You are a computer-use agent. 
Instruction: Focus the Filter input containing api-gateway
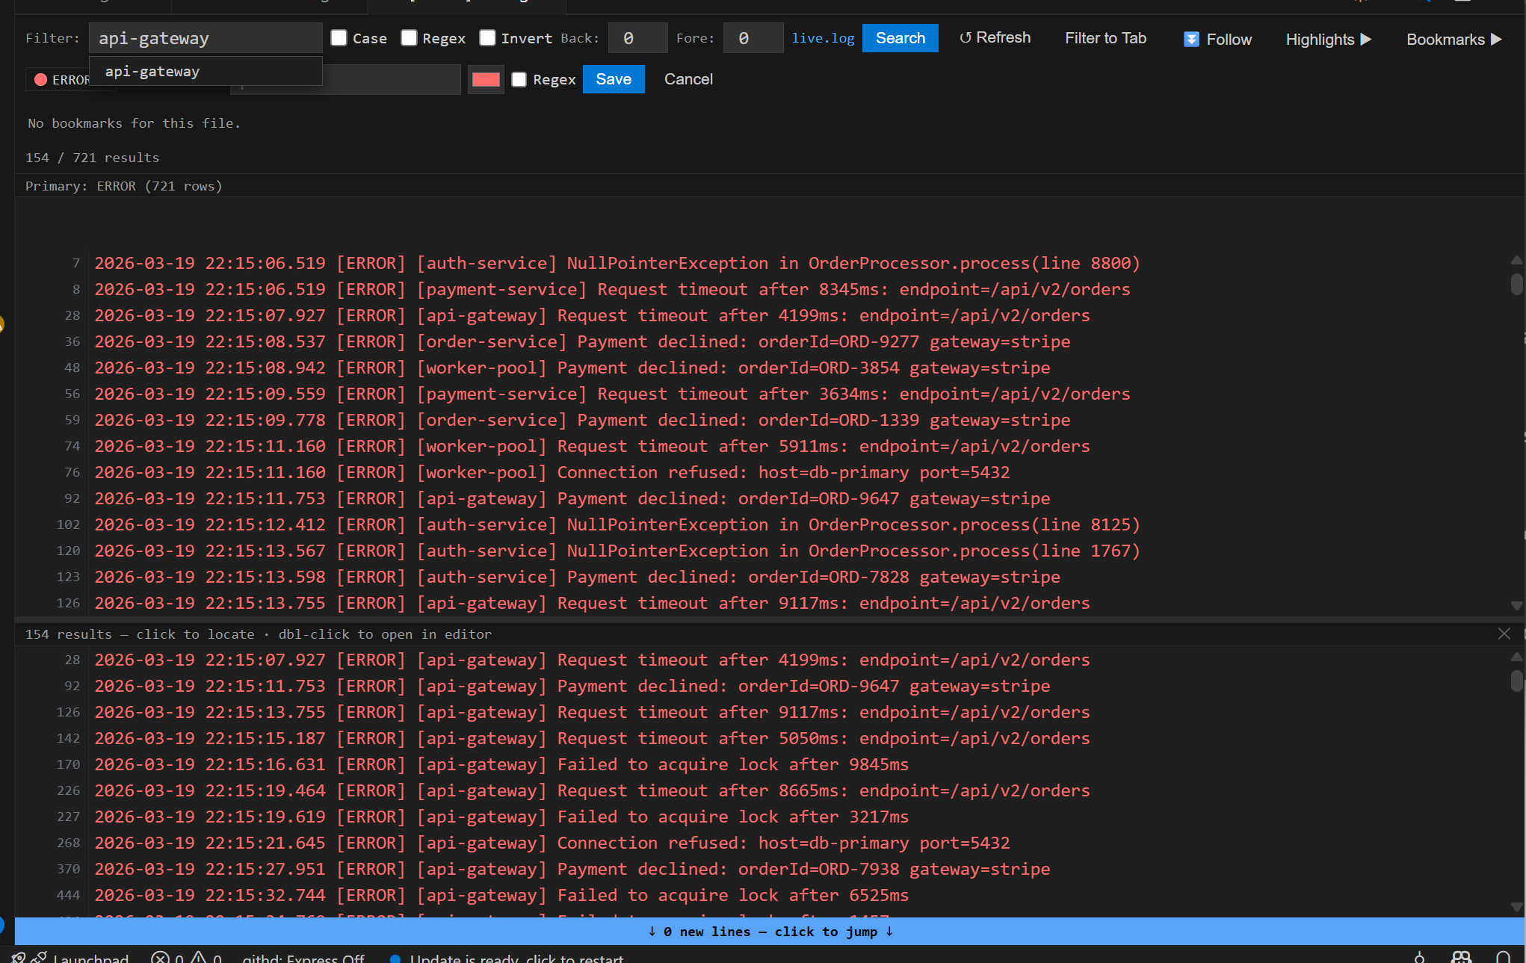pyautogui.click(x=206, y=38)
